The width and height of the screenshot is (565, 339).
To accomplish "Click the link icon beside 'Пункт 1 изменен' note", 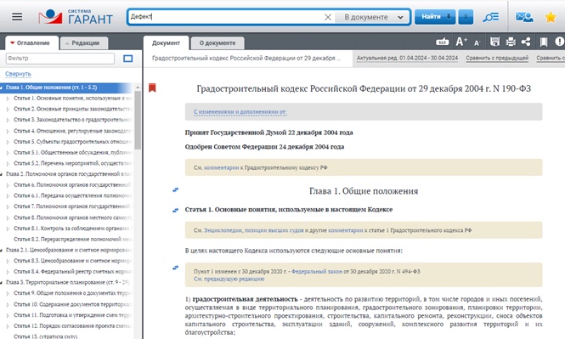I will click(176, 268).
